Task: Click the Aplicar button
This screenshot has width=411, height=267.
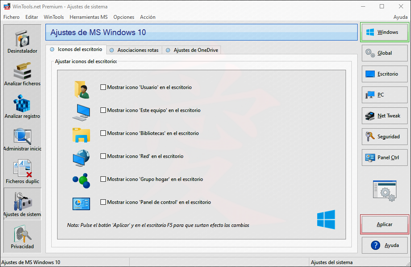Action: (384, 224)
